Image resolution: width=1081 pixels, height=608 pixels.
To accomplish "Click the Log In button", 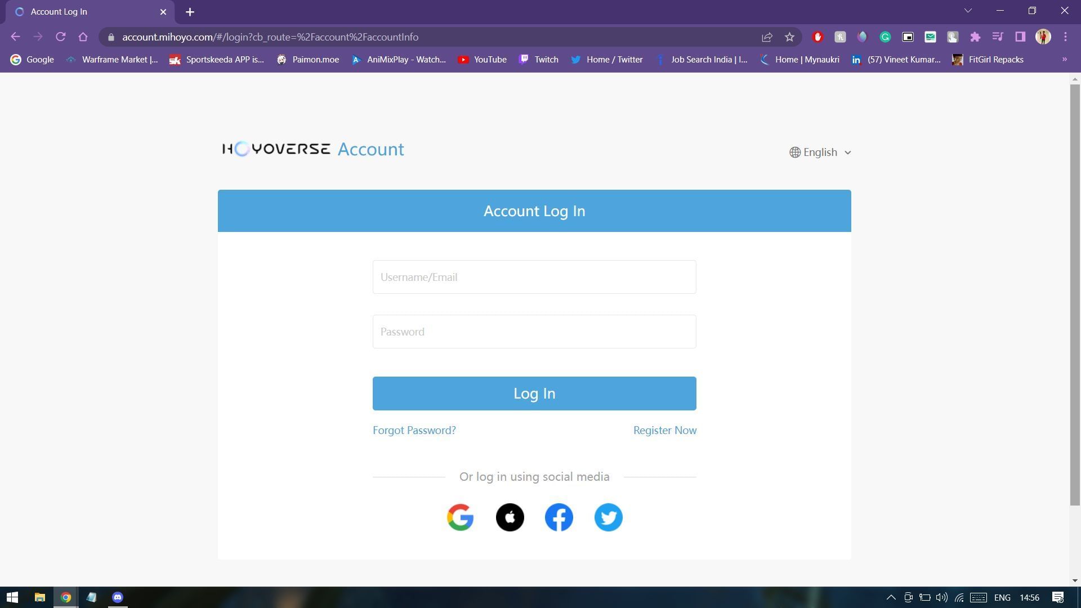I will tap(534, 393).
